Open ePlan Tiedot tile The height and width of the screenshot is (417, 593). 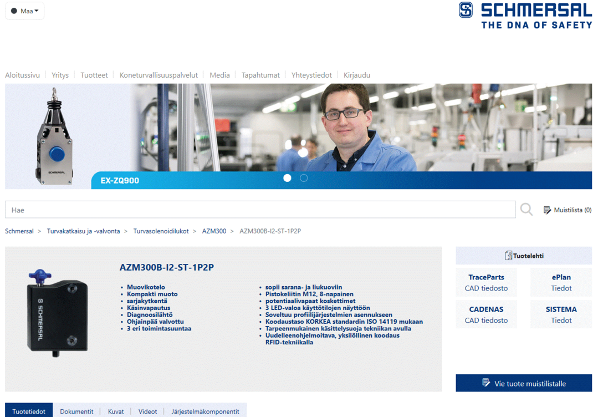561,282
